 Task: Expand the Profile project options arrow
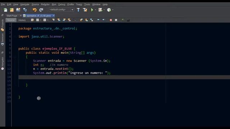pos(113,10)
